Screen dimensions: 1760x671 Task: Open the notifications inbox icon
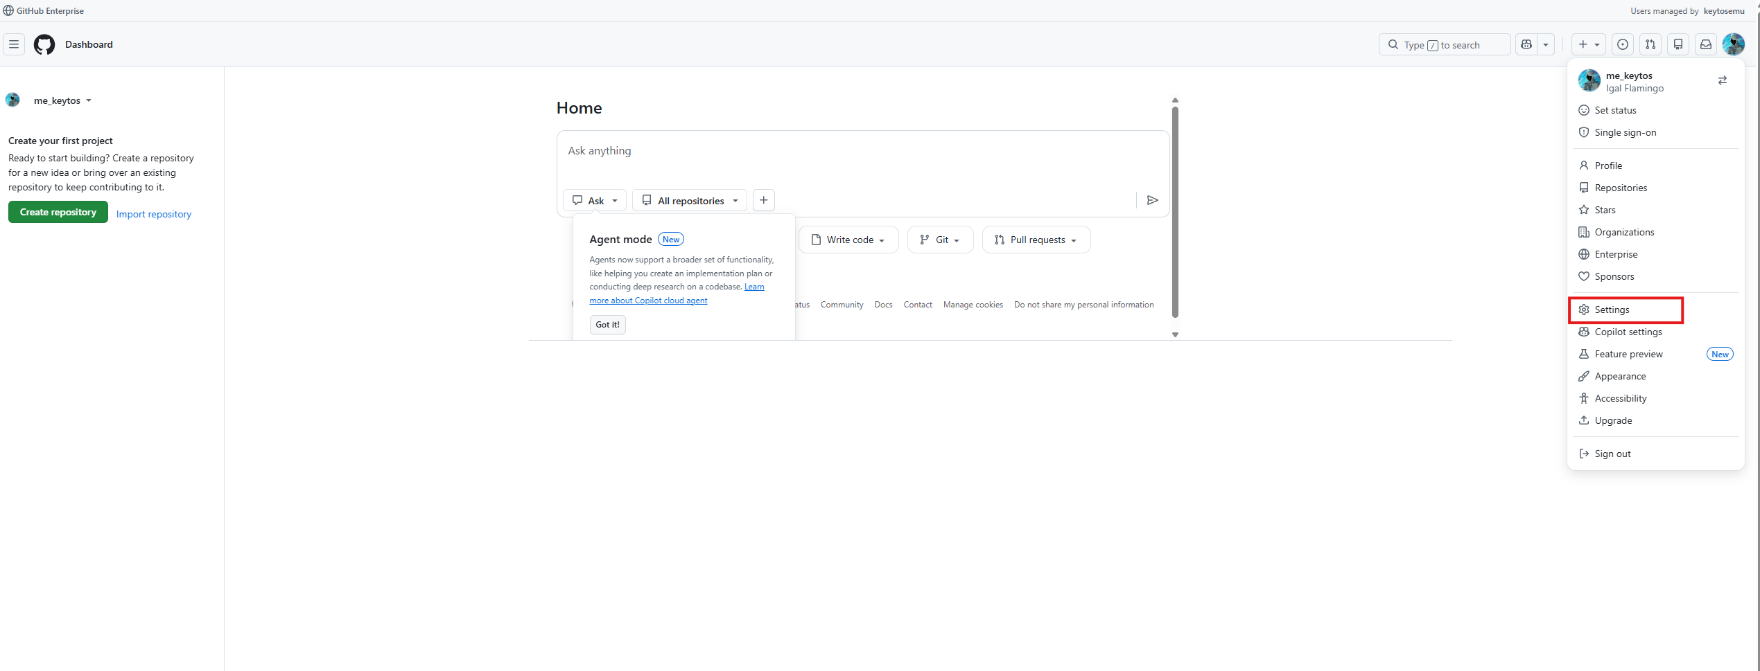pos(1705,44)
